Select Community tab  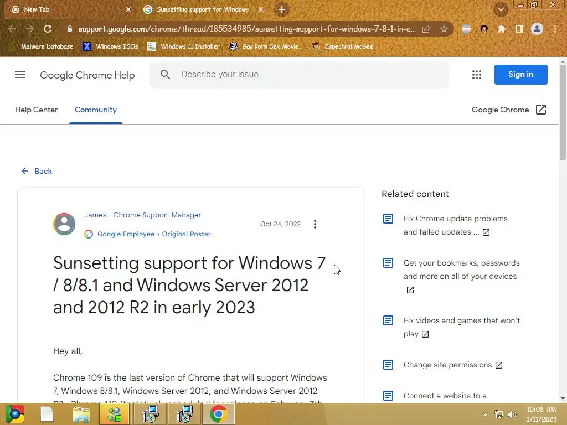(x=95, y=110)
